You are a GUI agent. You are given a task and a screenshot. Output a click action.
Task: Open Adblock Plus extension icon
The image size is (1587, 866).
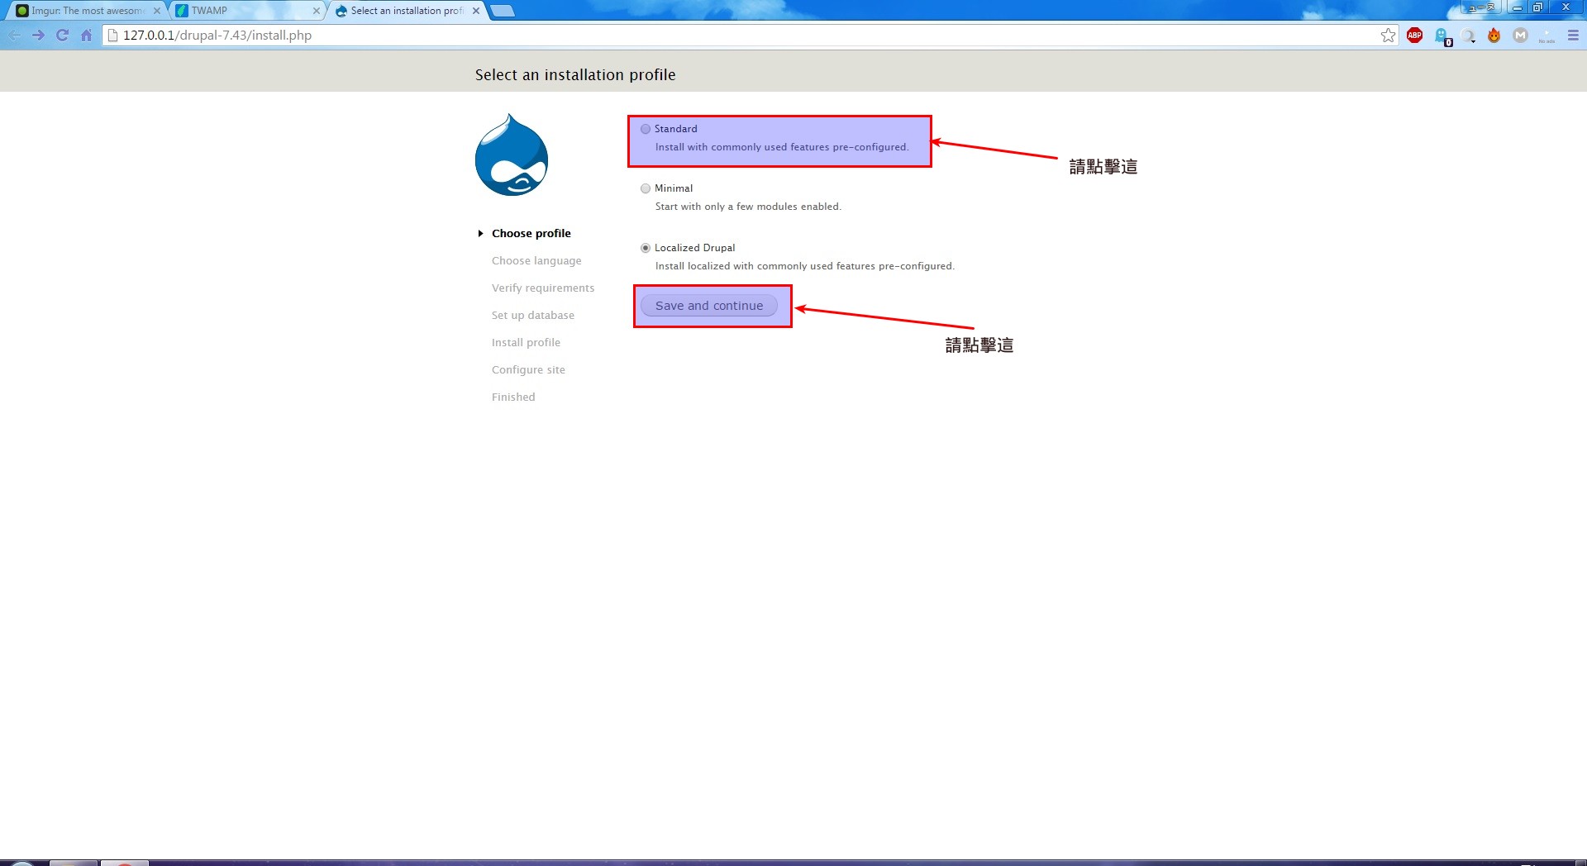pos(1414,36)
